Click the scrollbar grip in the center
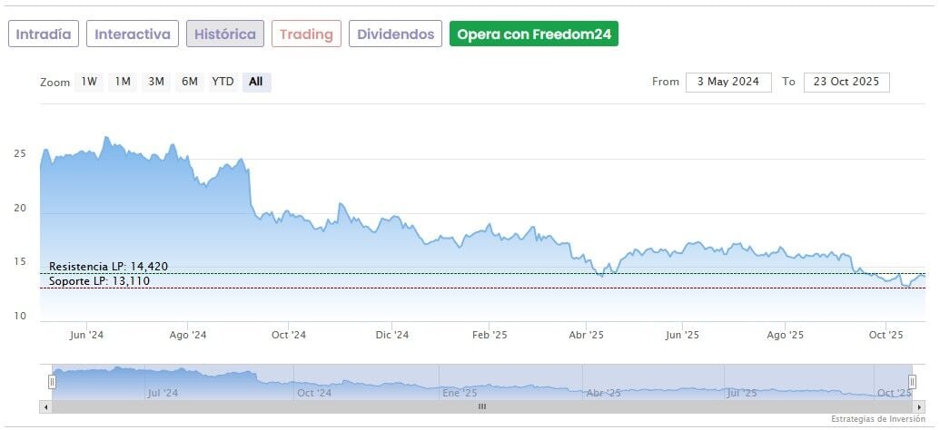The width and height of the screenshot is (940, 430). pyautogui.click(x=482, y=407)
